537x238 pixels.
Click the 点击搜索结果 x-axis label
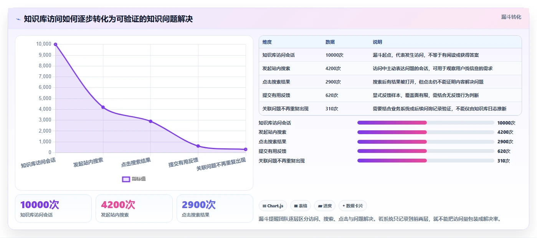pos(136,162)
